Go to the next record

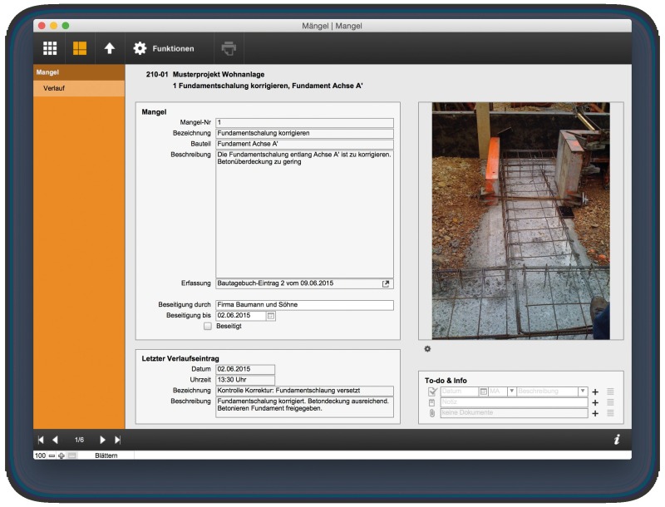[102, 440]
